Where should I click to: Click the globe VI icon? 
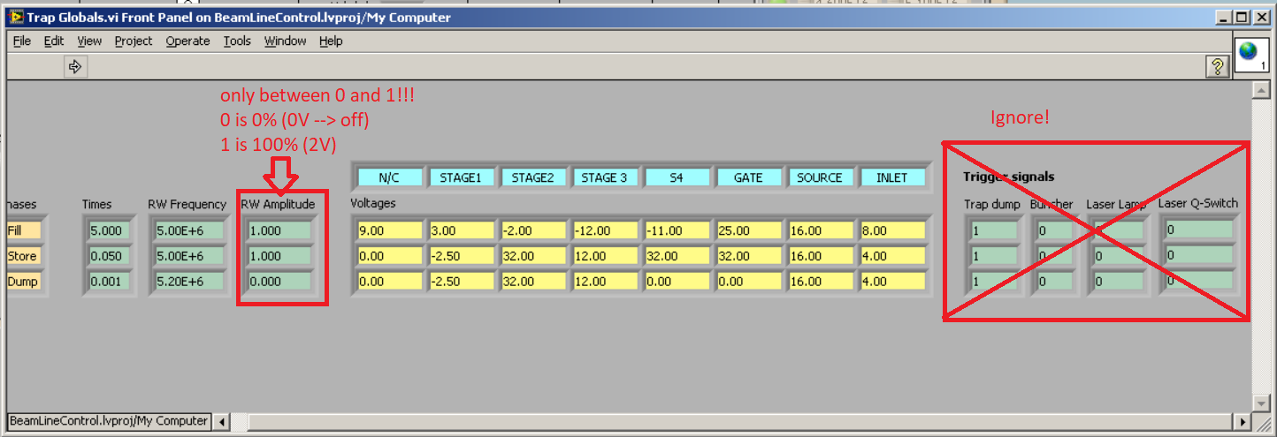(x=1250, y=54)
